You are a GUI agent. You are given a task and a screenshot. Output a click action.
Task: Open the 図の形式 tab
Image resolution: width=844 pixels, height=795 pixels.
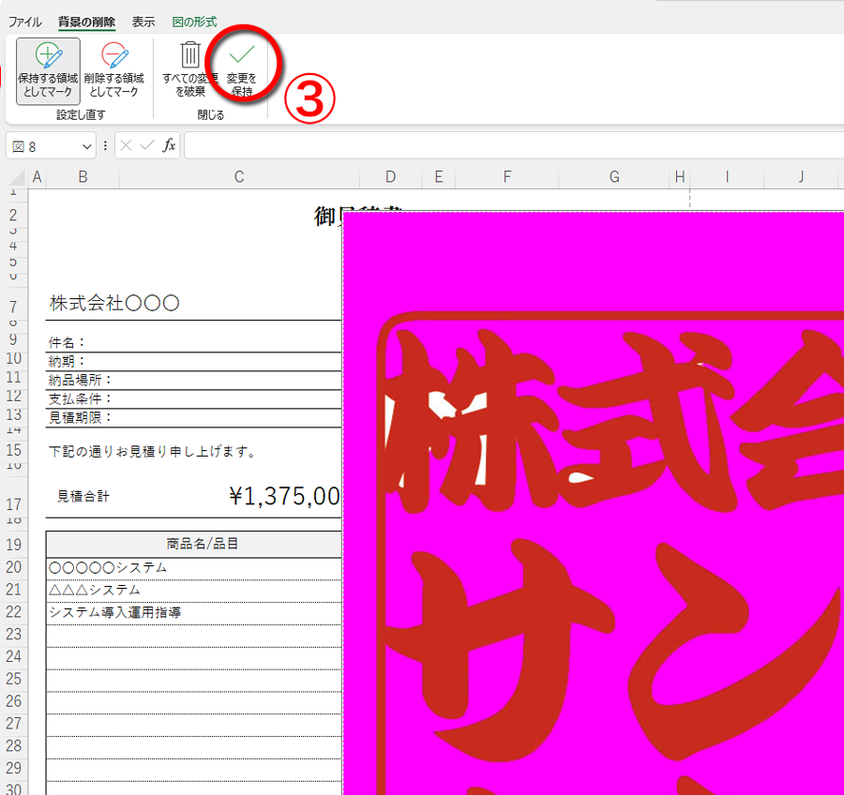point(194,22)
